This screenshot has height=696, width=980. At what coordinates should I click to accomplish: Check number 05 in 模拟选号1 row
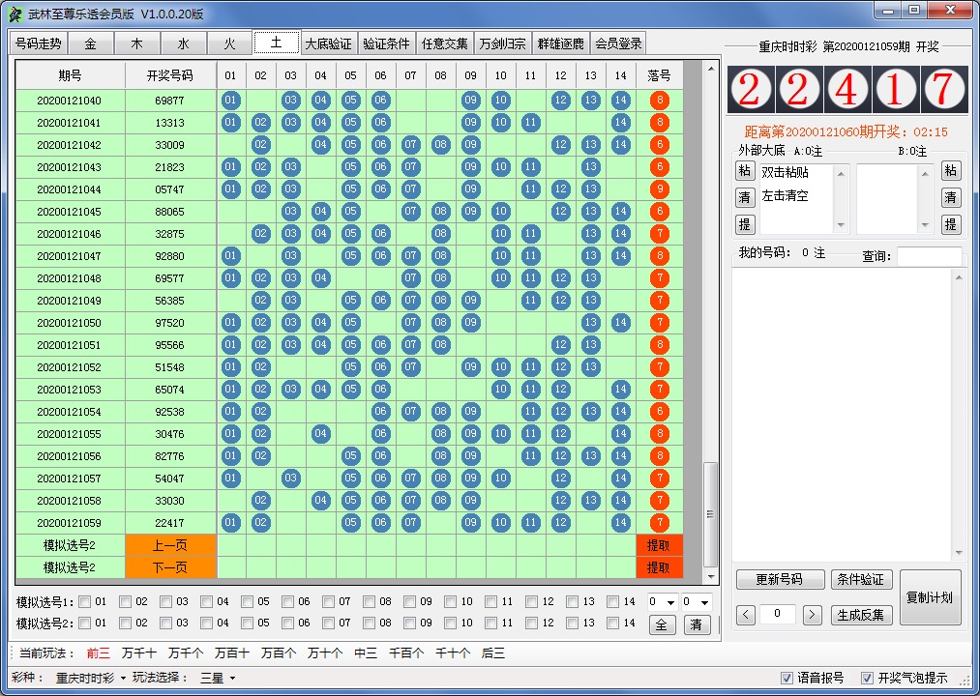pyautogui.click(x=247, y=599)
